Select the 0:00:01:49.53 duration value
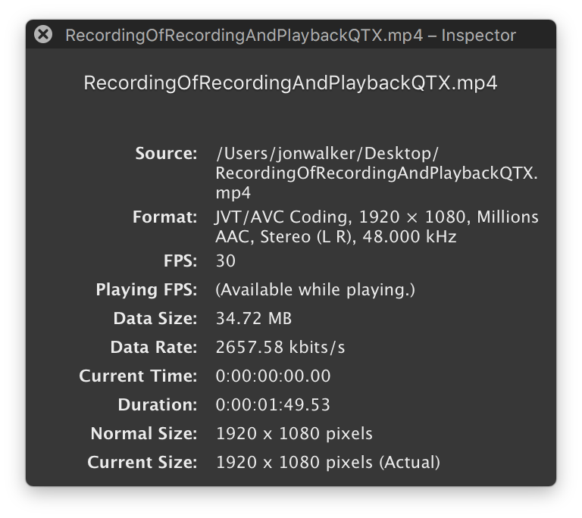The width and height of the screenshot is (582, 518). (x=273, y=405)
